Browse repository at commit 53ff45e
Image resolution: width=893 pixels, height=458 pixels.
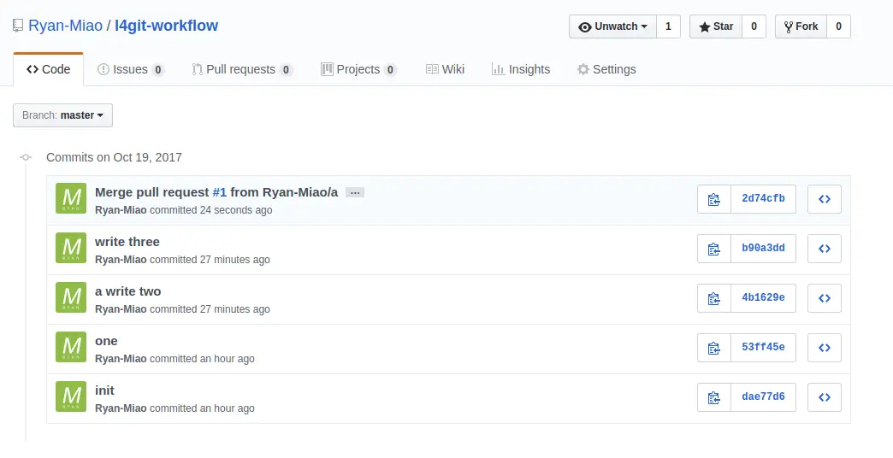(824, 348)
